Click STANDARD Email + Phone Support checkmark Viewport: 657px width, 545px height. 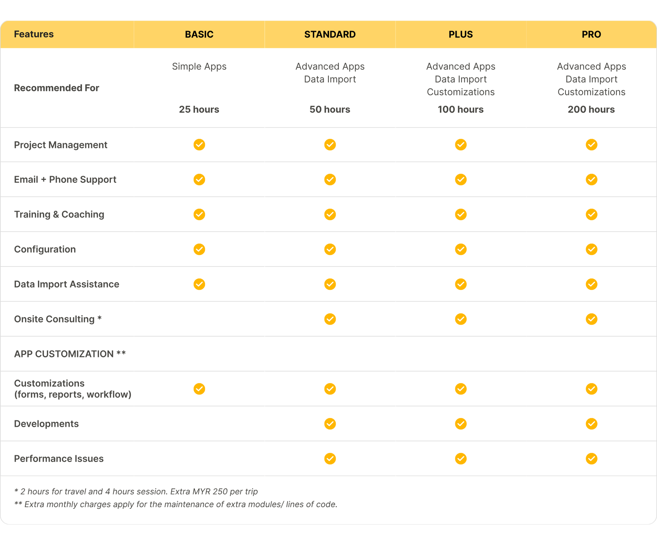[330, 179]
